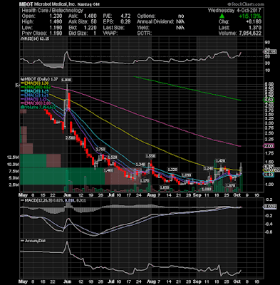Click the cyan EMA(20) legend entry
Image resolution: width=280 pixels, height=285 pixels.
tap(34, 91)
